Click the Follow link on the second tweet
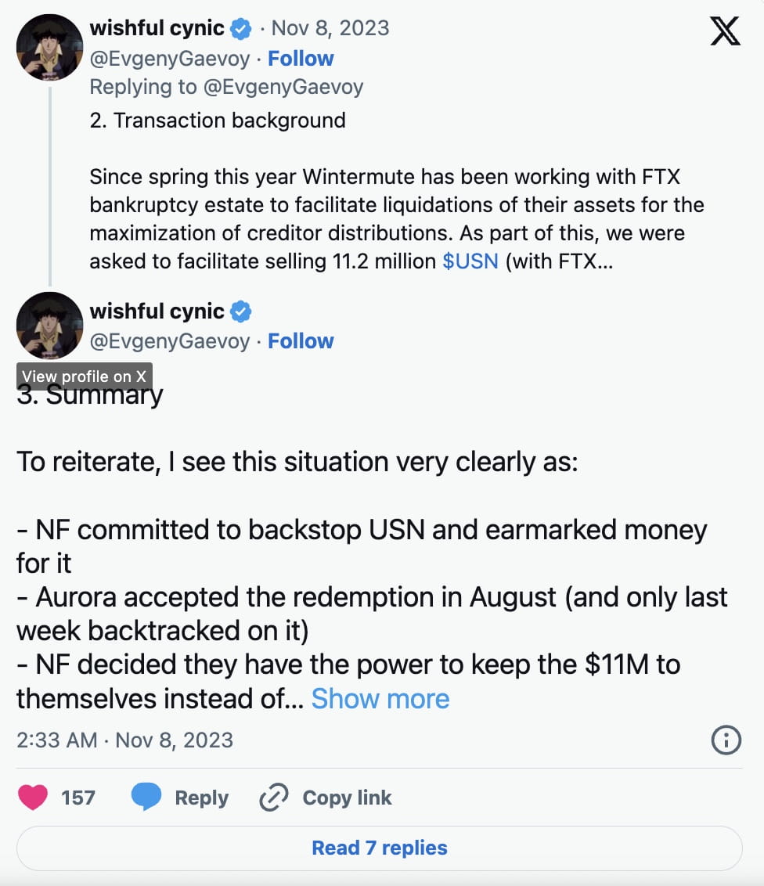764x886 pixels. (301, 340)
